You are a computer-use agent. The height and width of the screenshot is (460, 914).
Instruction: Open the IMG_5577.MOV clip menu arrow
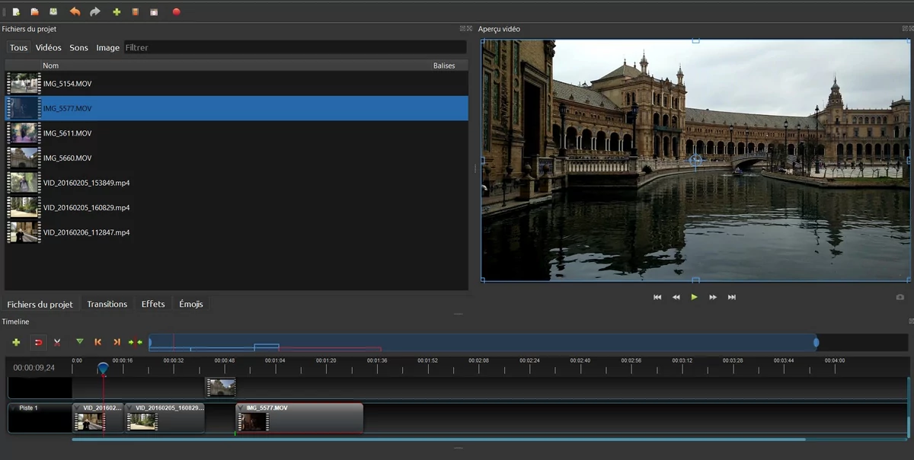pos(241,408)
